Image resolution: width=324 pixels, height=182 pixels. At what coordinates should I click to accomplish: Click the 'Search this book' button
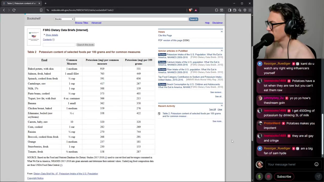(86, 45)
